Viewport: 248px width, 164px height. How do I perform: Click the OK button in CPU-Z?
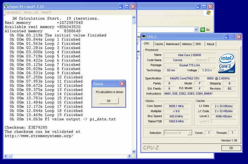[231, 148]
